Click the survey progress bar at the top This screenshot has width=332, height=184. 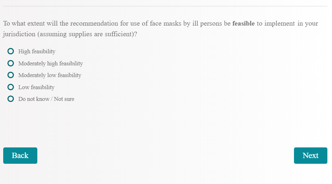(165, 6)
